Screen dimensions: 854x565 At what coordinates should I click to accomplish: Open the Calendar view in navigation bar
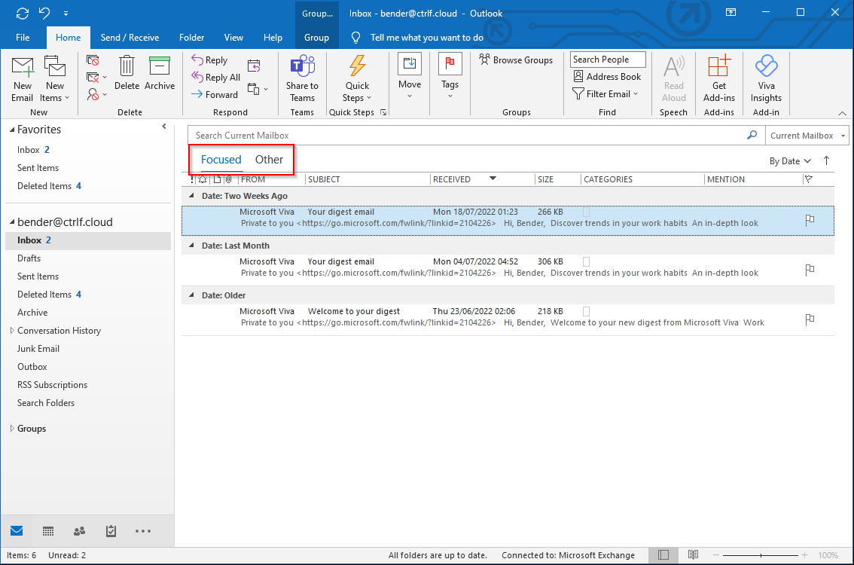(x=48, y=531)
